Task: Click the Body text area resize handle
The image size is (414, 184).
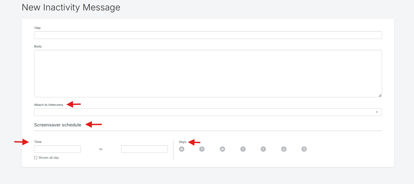Action: (380, 95)
